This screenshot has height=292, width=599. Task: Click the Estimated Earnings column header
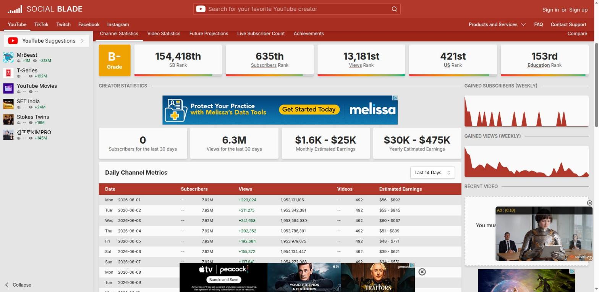tap(400, 189)
